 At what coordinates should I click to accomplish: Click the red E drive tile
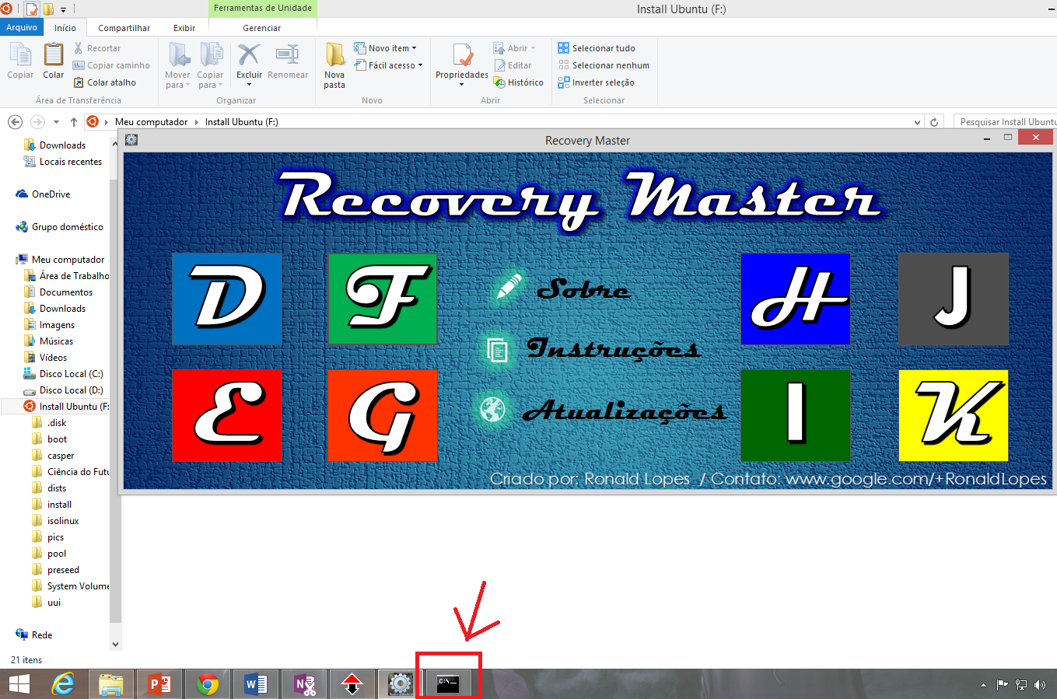pyautogui.click(x=226, y=415)
